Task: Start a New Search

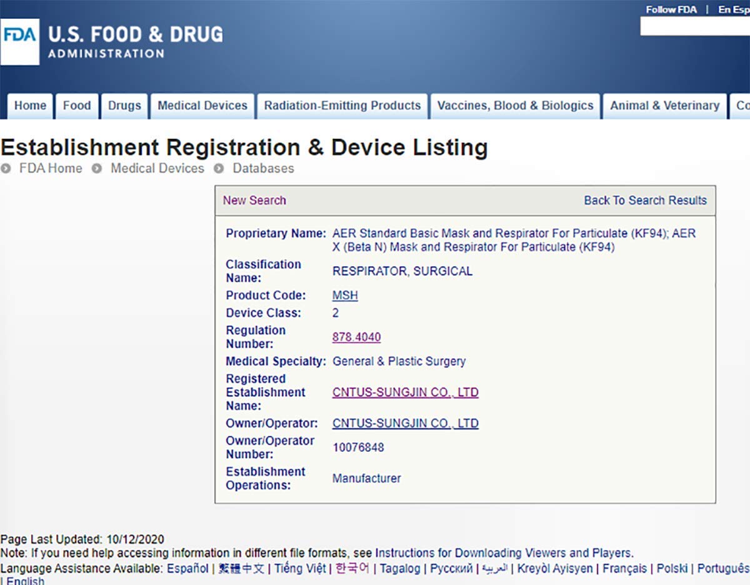Action: (254, 201)
